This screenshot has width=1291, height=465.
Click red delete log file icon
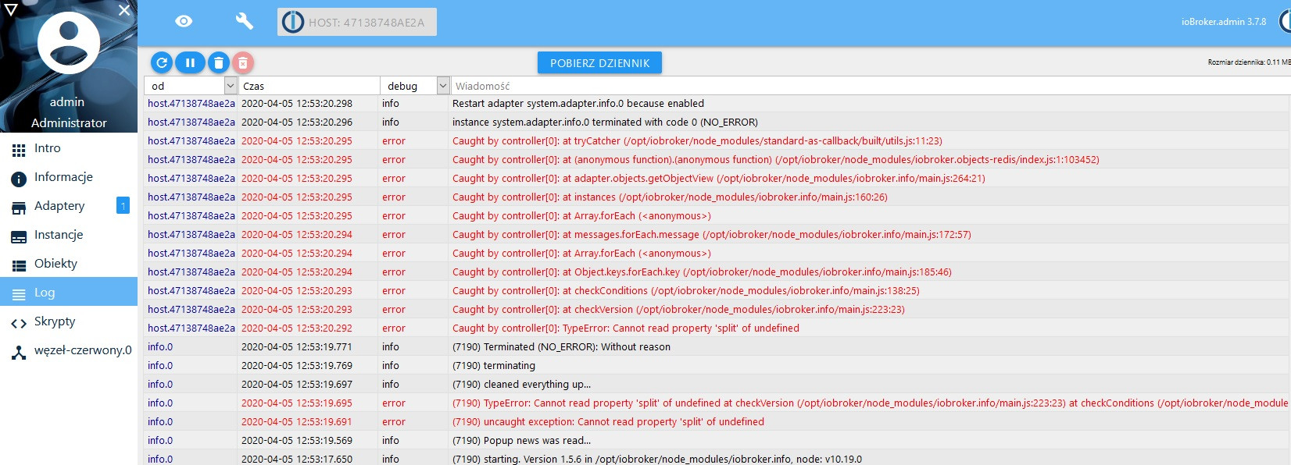(x=243, y=62)
